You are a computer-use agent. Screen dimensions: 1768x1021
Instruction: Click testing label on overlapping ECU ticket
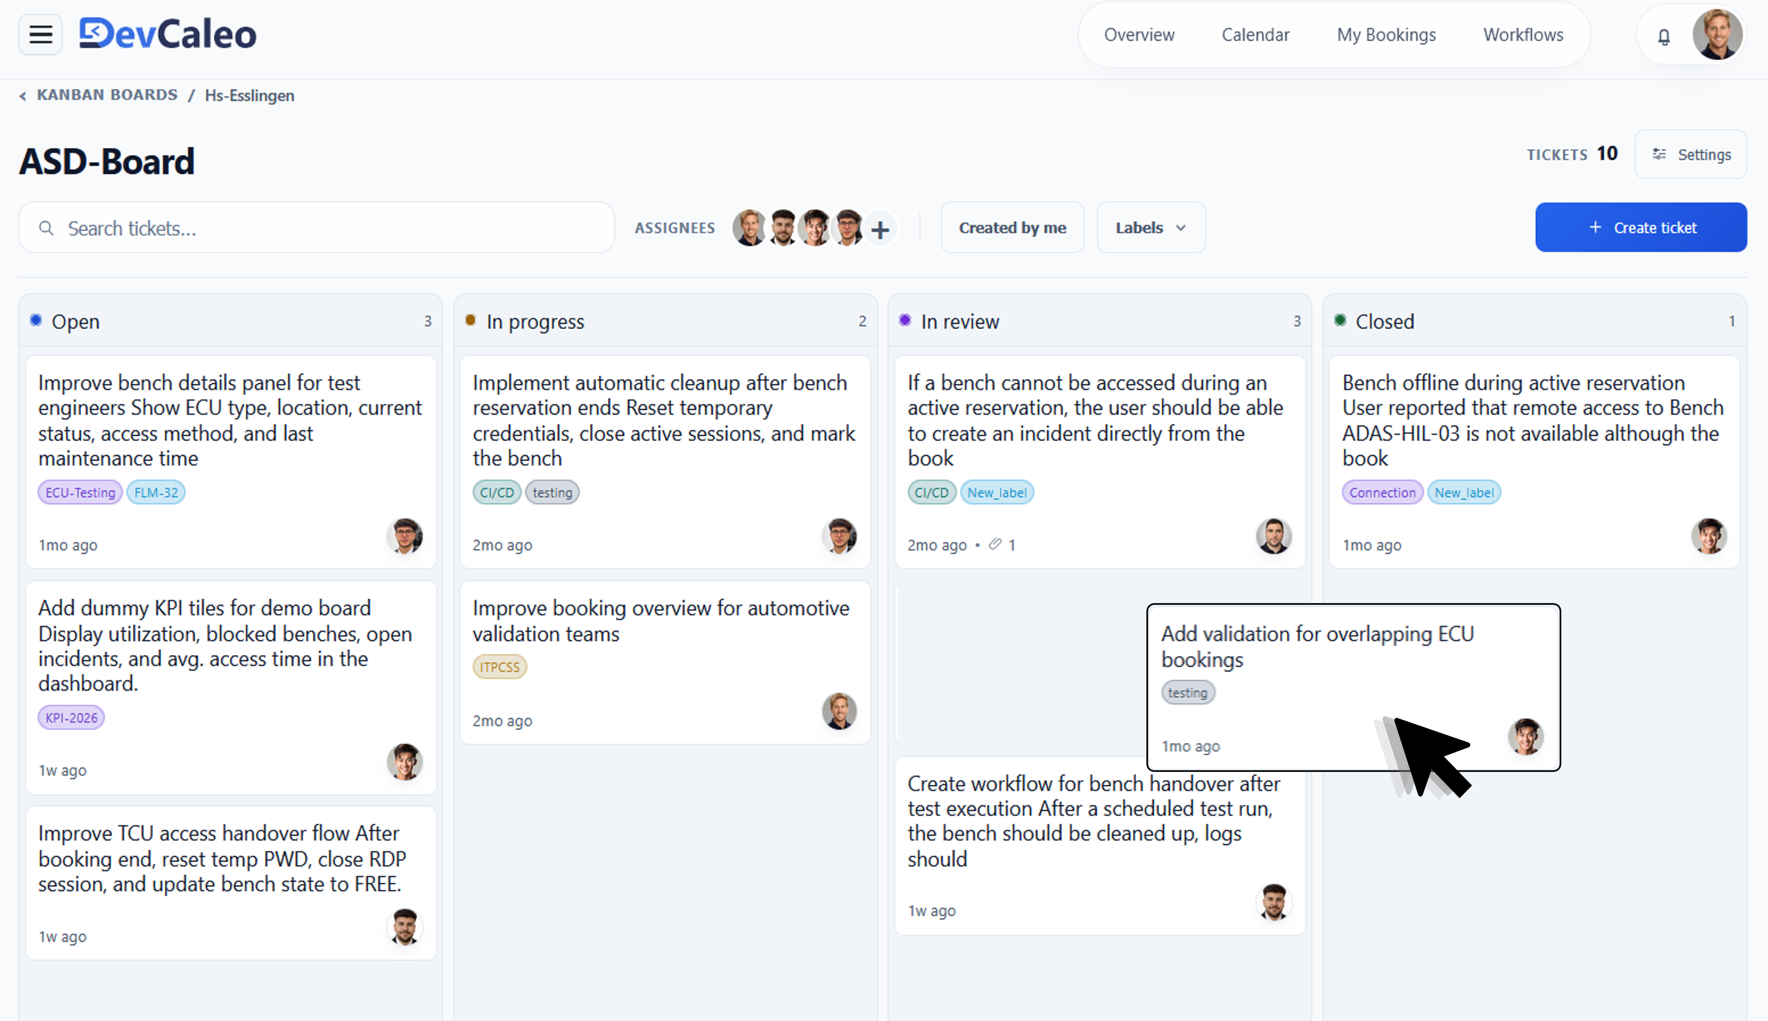1187,693
